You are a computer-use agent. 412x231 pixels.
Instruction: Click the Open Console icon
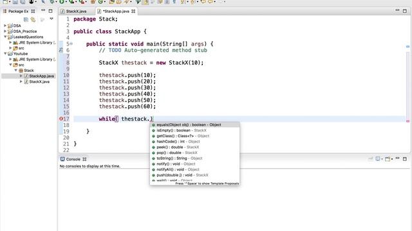pyautogui.click(x=388, y=159)
